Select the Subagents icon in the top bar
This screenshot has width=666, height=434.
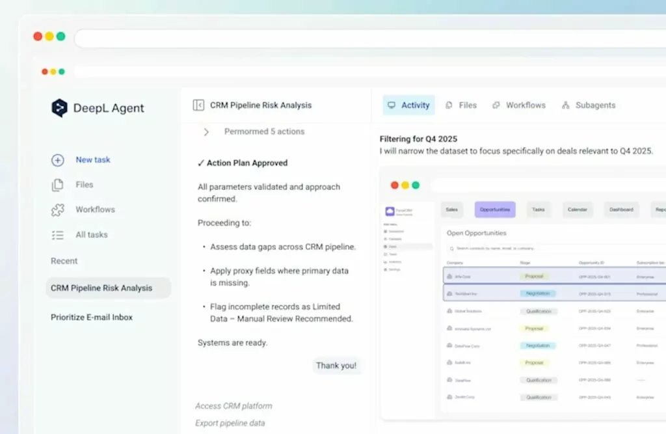(x=567, y=105)
